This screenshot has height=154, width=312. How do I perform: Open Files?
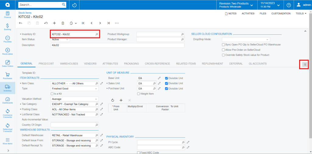pos(263,13)
